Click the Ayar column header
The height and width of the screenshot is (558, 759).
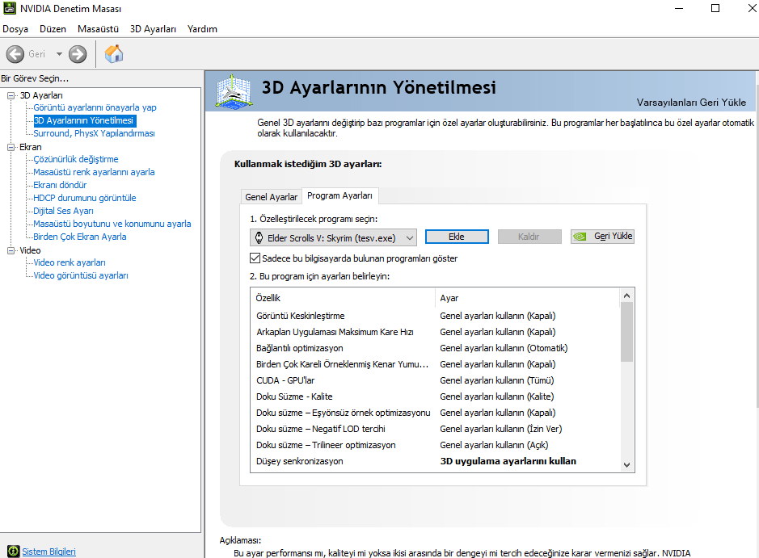(x=527, y=298)
